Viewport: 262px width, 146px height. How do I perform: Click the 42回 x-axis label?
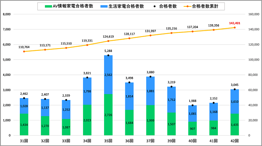[x=235, y=141]
